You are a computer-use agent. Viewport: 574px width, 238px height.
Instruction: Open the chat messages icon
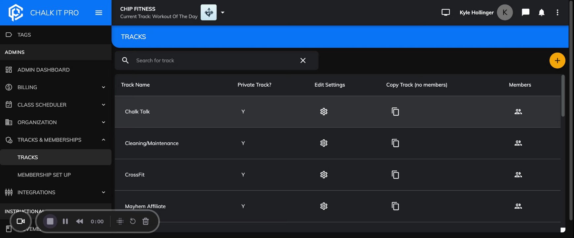click(525, 13)
